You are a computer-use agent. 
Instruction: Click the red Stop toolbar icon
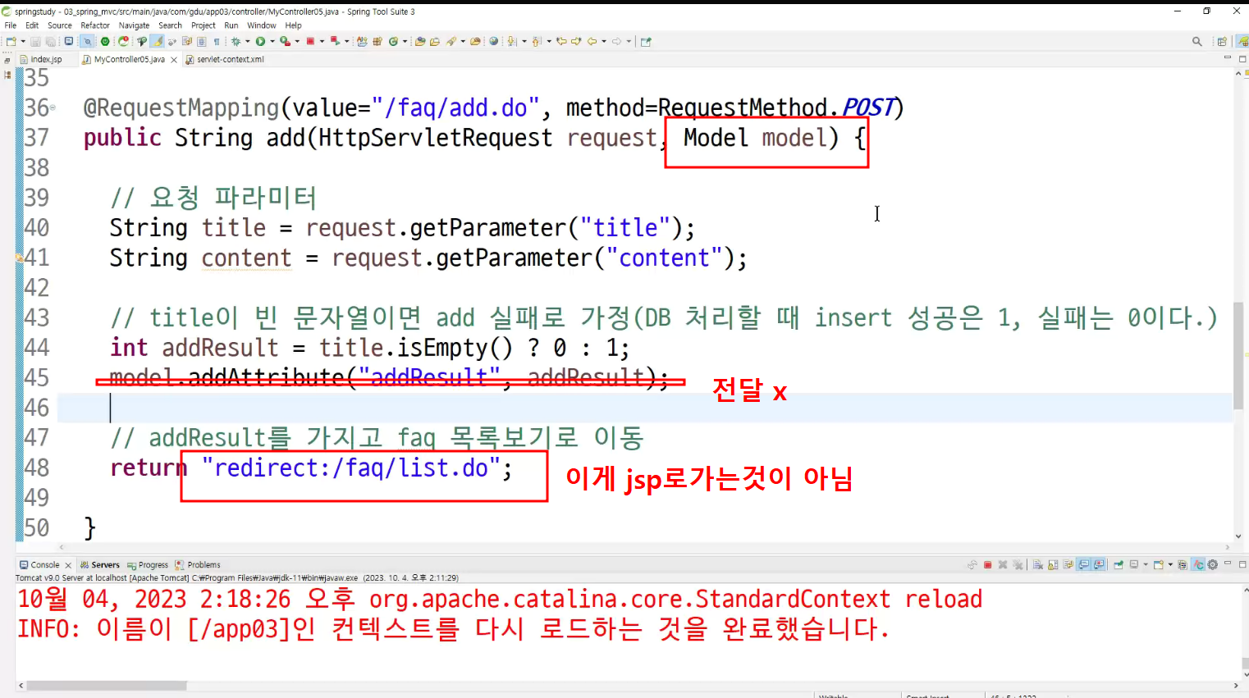(x=309, y=41)
